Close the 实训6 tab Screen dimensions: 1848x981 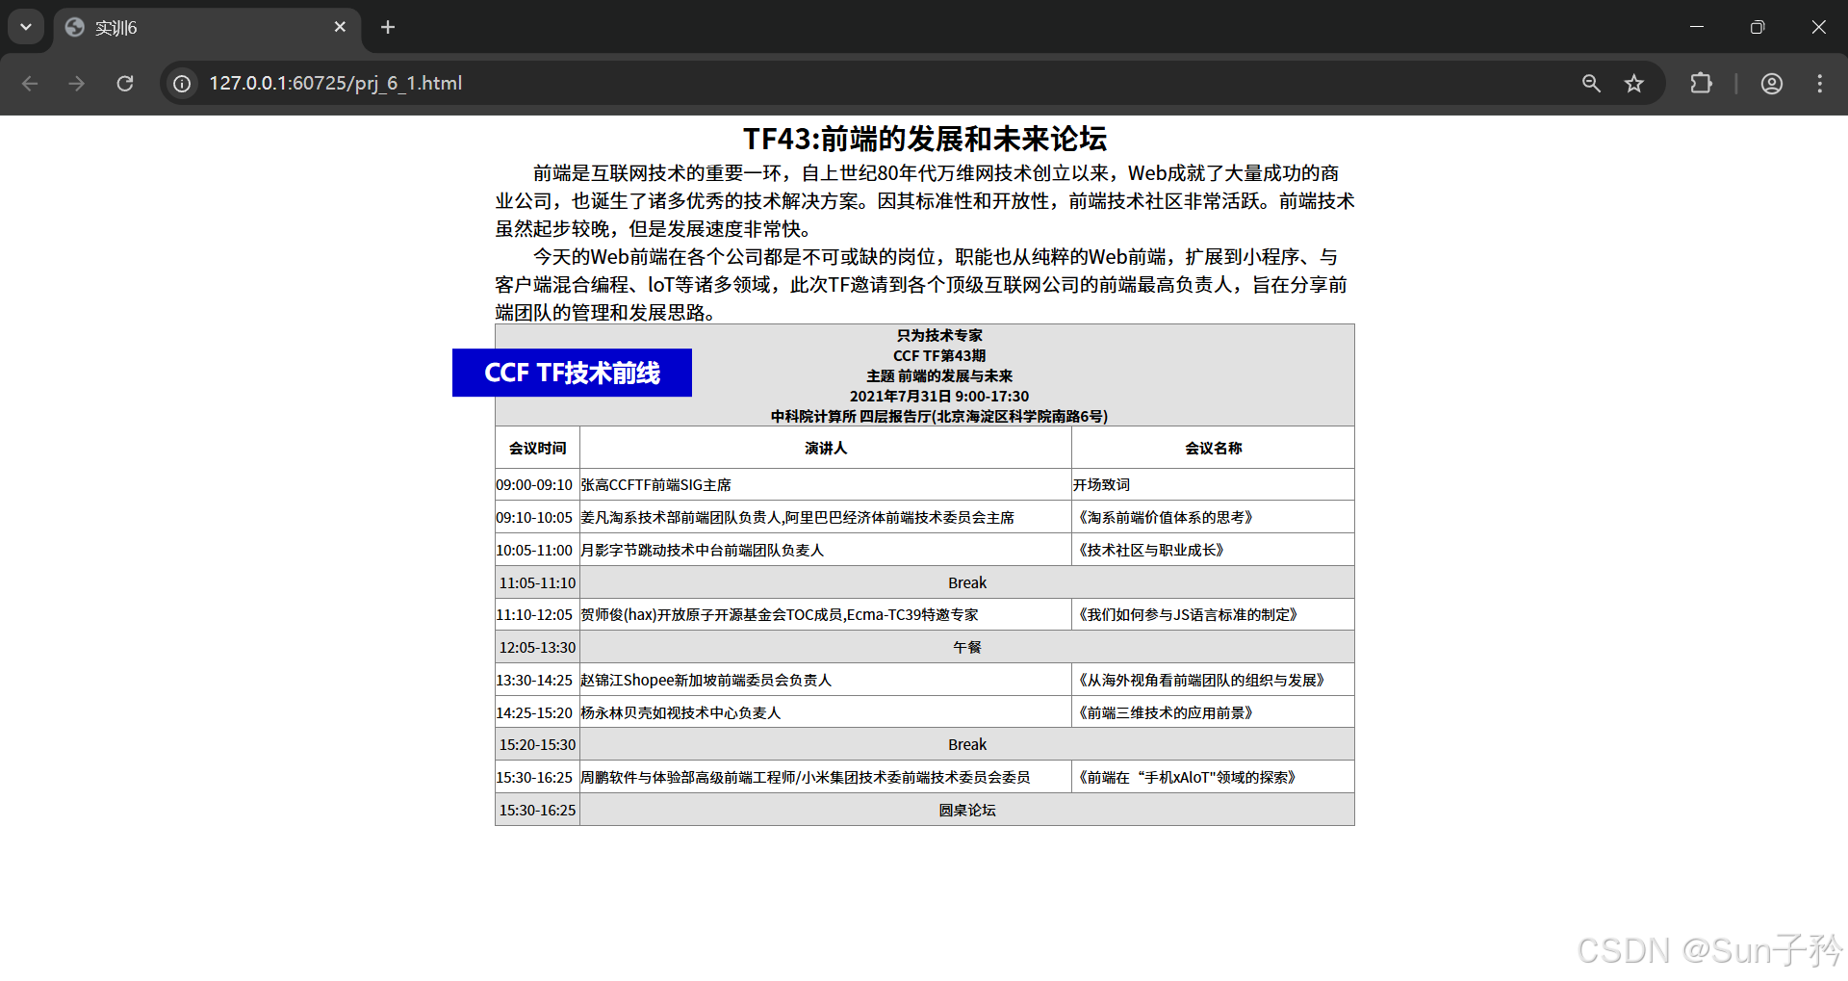point(340,27)
